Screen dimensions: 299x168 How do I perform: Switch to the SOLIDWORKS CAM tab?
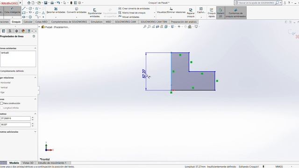126,22
